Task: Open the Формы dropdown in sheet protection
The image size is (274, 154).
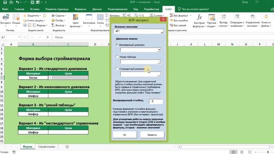Action: pyautogui.click(x=40, y=25)
